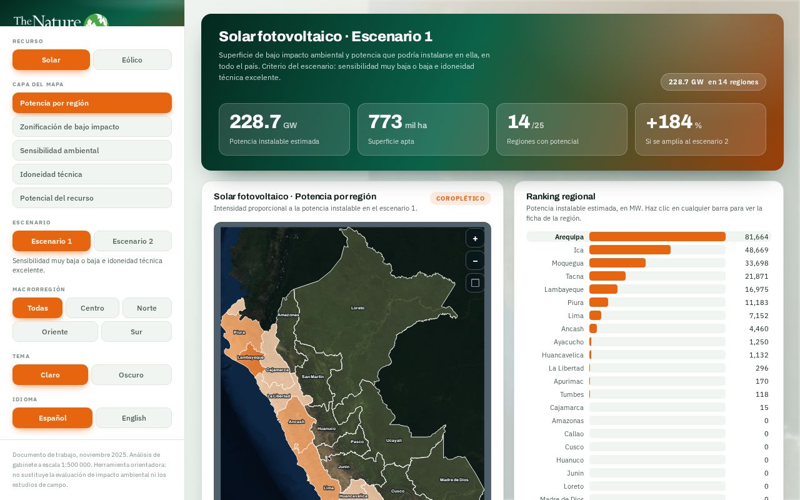
Task: Change language to English
Action: pyautogui.click(x=134, y=418)
